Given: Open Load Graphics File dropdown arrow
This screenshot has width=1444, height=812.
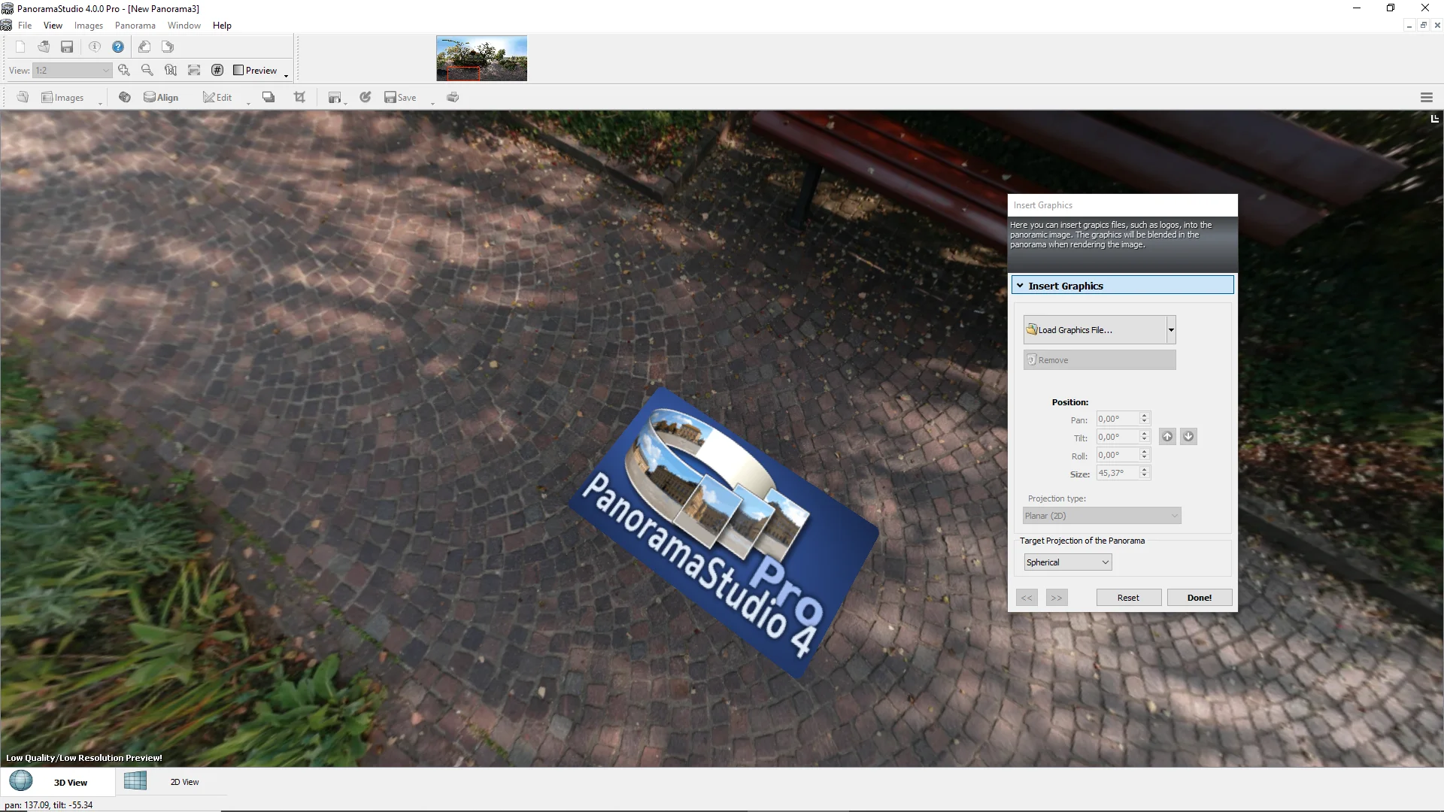Looking at the screenshot, I should pyautogui.click(x=1171, y=329).
